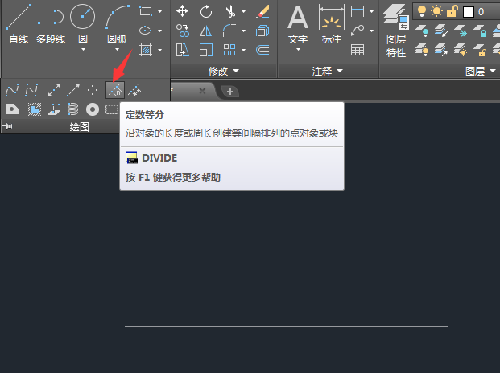
Task: Choose the Rectangle draw tool
Action: click(x=146, y=11)
